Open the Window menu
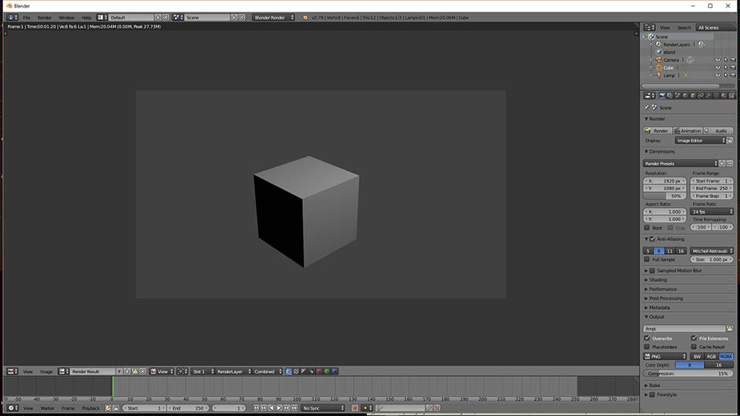This screenshot has width=740, height=416. click(66, 18)
